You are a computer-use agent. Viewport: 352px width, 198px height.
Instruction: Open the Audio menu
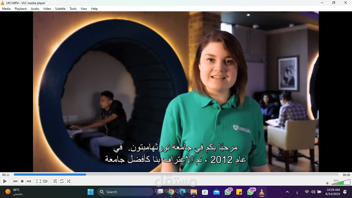coord(35,9)
